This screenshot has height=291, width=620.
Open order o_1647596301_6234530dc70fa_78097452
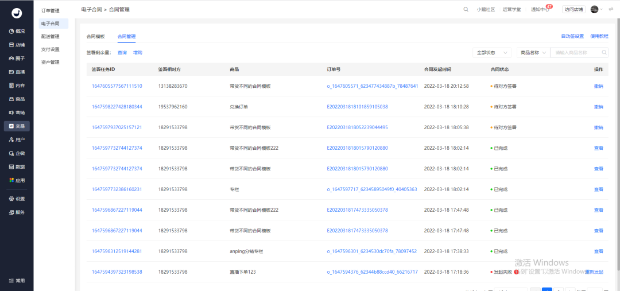371,251
